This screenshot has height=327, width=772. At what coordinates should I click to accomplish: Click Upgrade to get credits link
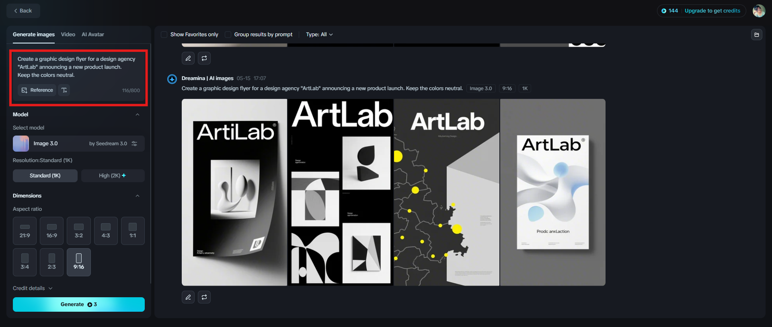tap(712, 11)
